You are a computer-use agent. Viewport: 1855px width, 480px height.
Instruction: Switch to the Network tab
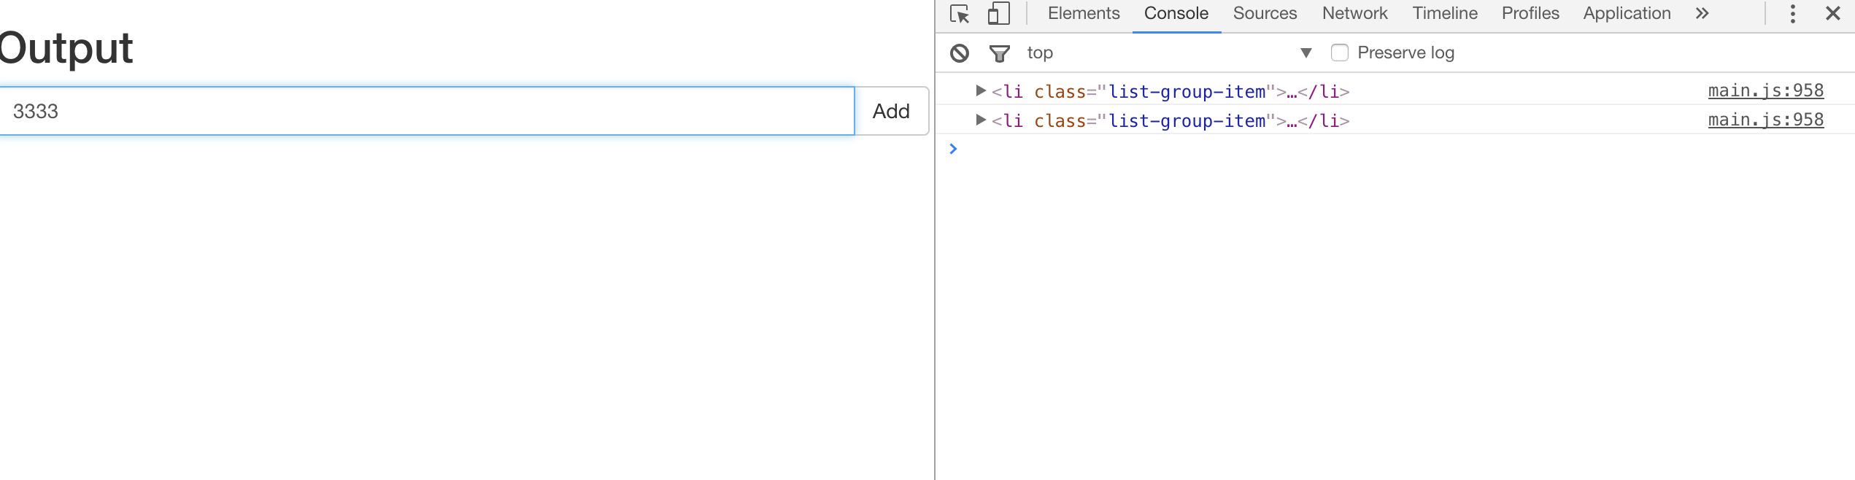1354,14
